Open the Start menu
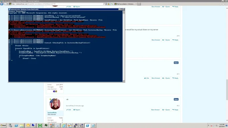 [3, 126]
